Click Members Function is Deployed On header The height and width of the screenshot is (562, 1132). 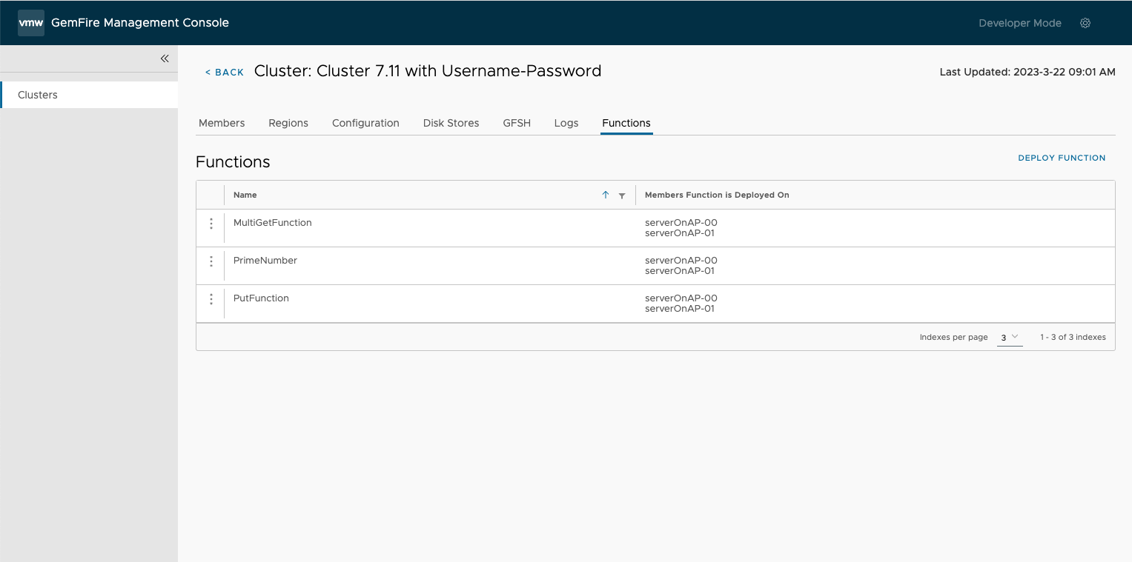[717, 195]
